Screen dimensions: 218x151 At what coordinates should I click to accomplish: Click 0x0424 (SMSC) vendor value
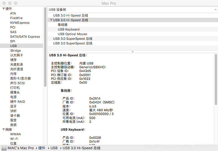point(102,102)
